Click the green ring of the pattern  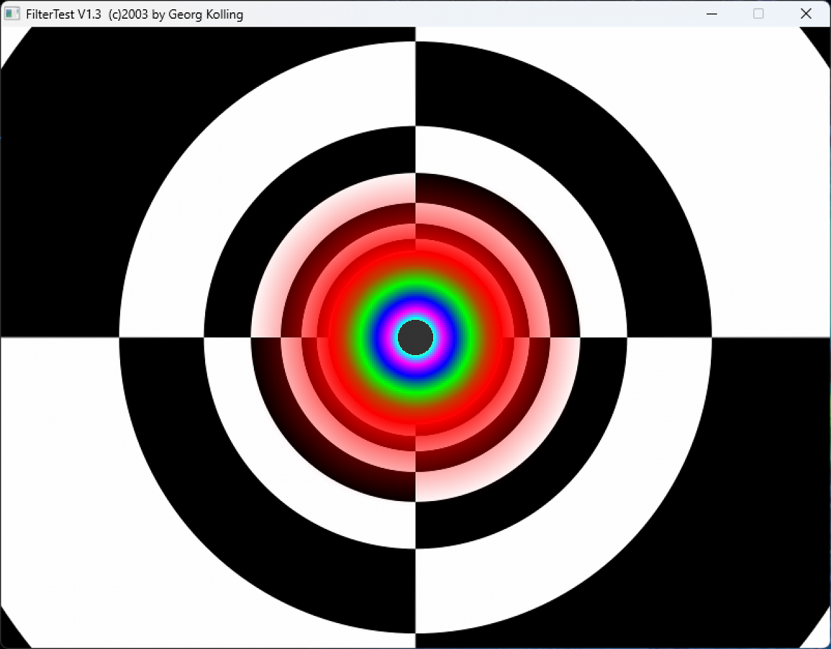tap(415, 282)
